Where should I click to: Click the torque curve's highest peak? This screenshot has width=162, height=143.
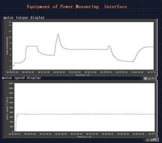(x=58, y=34)
